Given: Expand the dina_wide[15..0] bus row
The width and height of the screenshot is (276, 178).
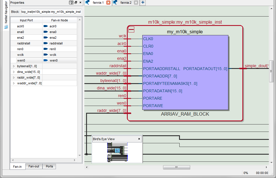Looking at the screenshot, I should [14, 72].
